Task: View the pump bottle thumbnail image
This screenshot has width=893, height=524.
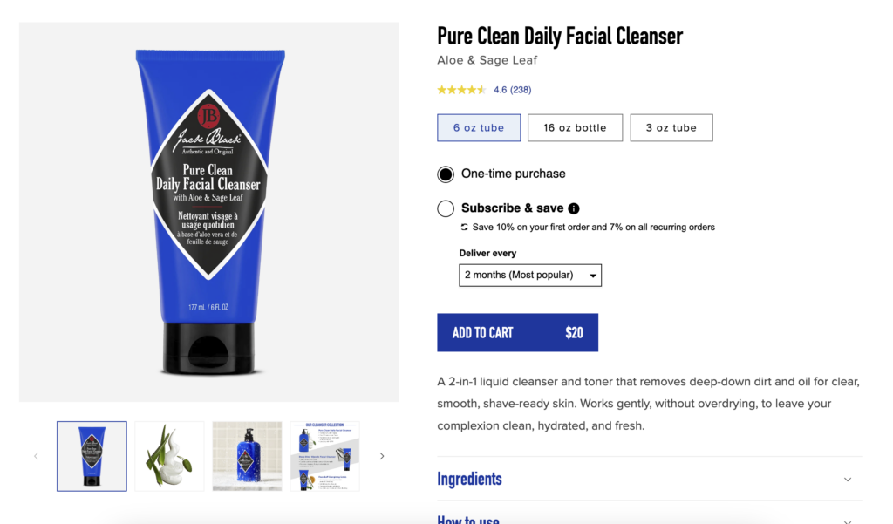Action: [x=247, y=456]
